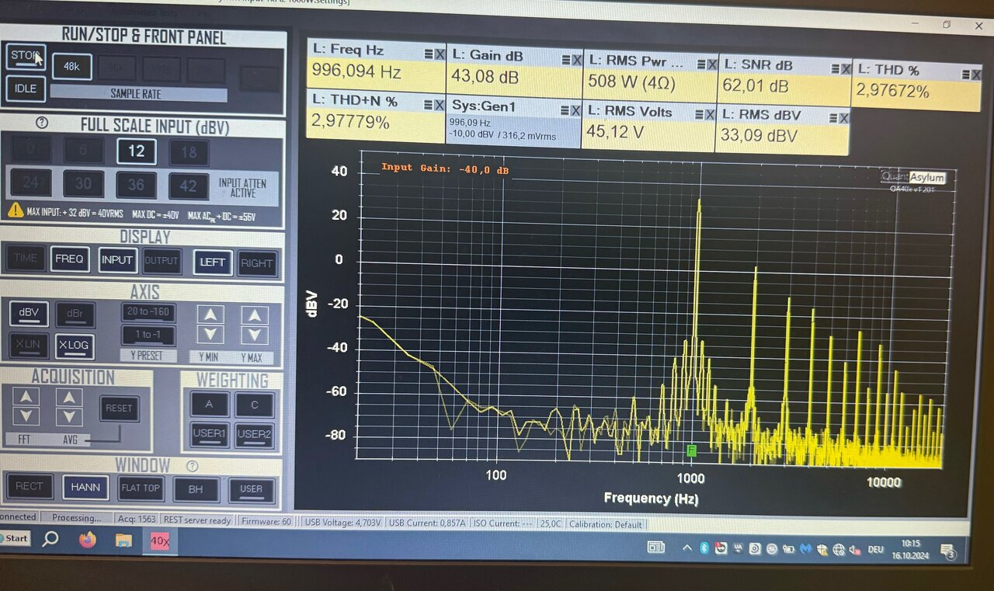Switch display to TIME domain
The height and width of the screenshot is (591, 994).
click(25, 258)
